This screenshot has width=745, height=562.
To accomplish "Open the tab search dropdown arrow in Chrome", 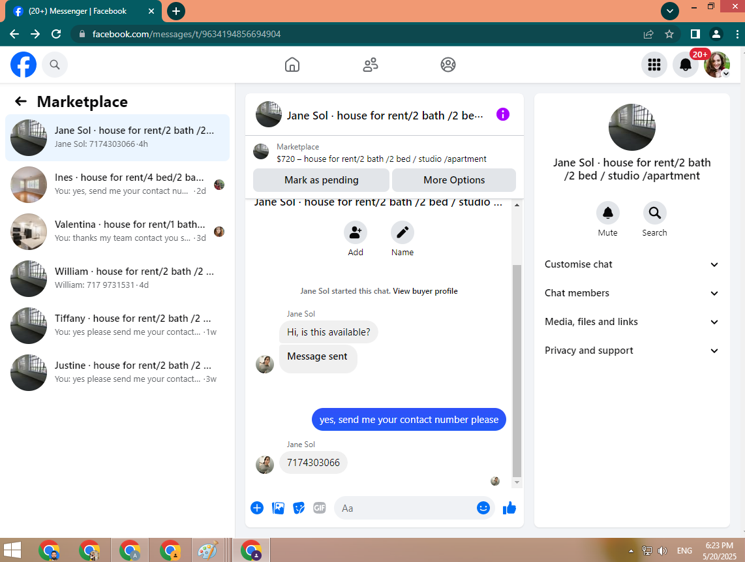I will tap(669, 11).
